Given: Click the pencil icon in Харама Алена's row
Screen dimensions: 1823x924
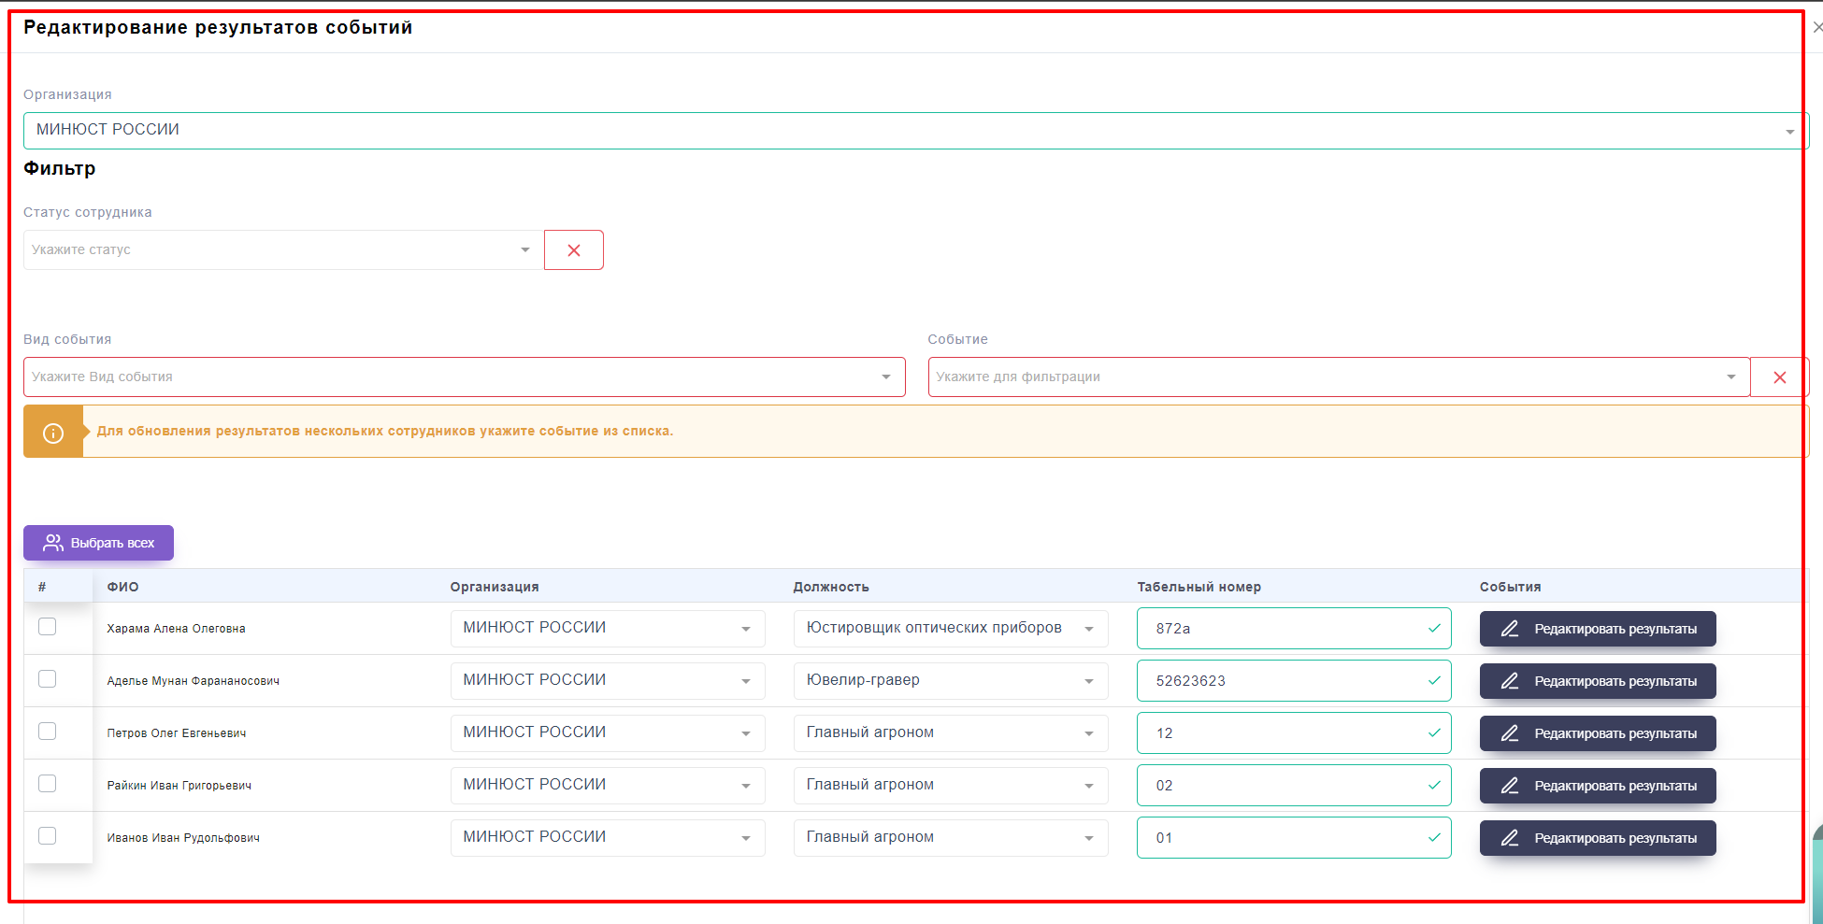Looking at the screenshot, I should click(x=1509, y=629).
